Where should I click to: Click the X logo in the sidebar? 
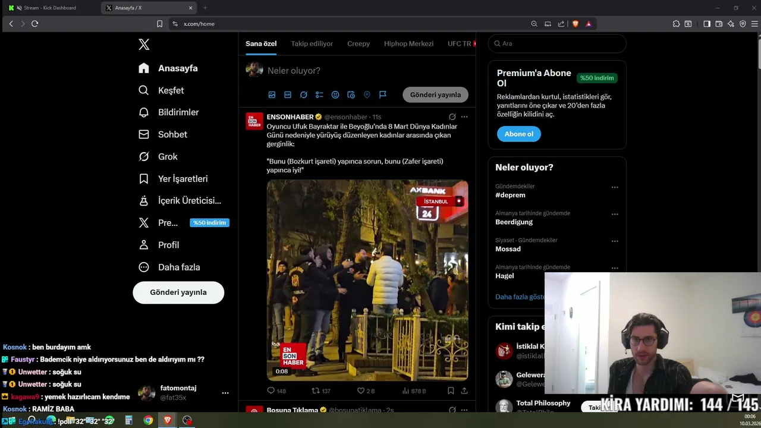click(x=144, y=45)
